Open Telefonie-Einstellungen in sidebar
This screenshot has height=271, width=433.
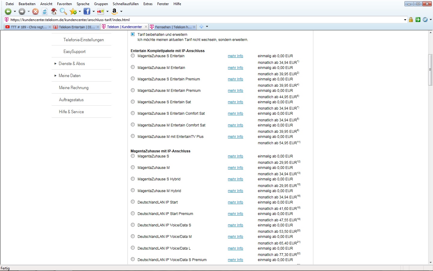pyautogui.click(x=84, y=40)
